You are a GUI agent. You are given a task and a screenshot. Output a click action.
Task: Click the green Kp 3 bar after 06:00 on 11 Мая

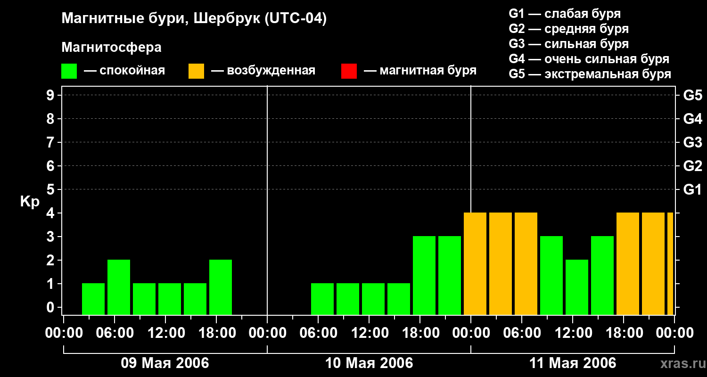551,275
